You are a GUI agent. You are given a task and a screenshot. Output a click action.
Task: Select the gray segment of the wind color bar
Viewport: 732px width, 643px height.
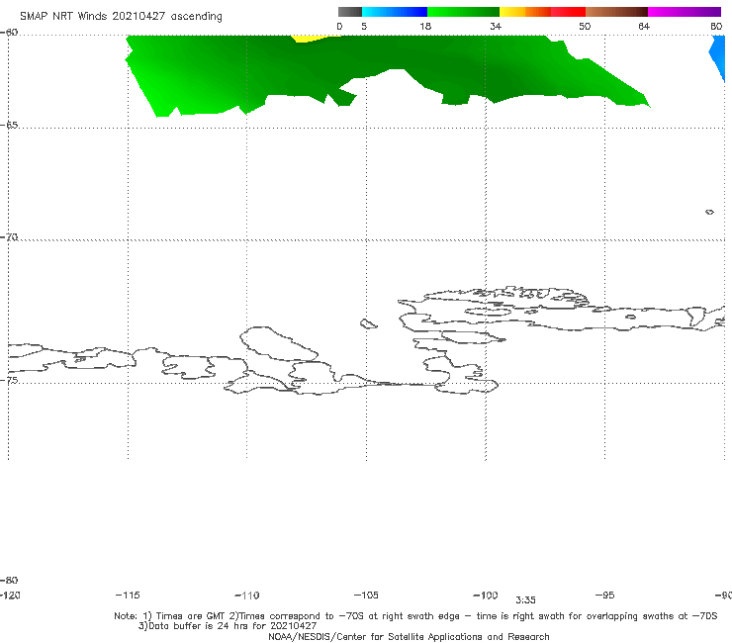349,12
